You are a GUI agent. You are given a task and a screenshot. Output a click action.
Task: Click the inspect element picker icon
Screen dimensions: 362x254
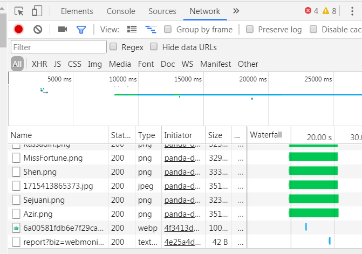click(x=19, y=11)
